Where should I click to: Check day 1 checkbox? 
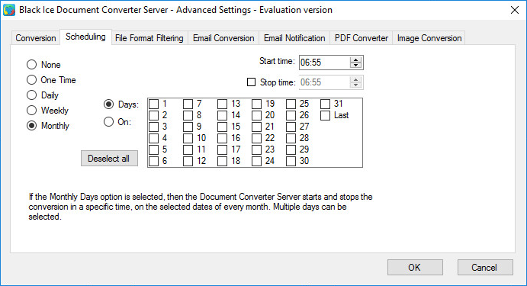point(153,104)
